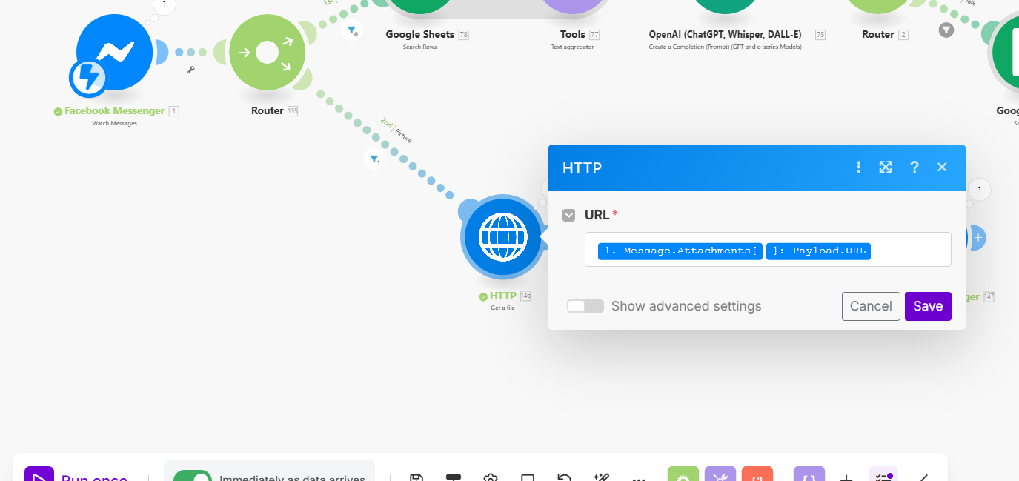Click the Tools module label
Viewport: 1019px width, 481px height.
(x=573, y=34)
